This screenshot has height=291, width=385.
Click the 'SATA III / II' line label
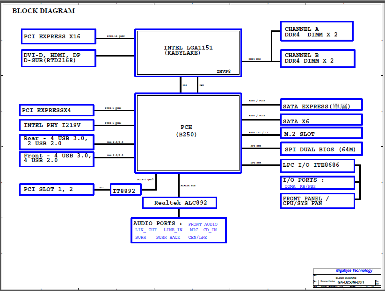(x=258, y=132)
